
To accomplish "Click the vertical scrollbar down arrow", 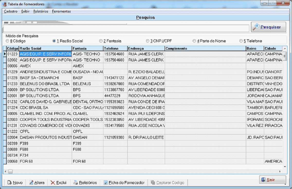I will (x=285, y=166).
